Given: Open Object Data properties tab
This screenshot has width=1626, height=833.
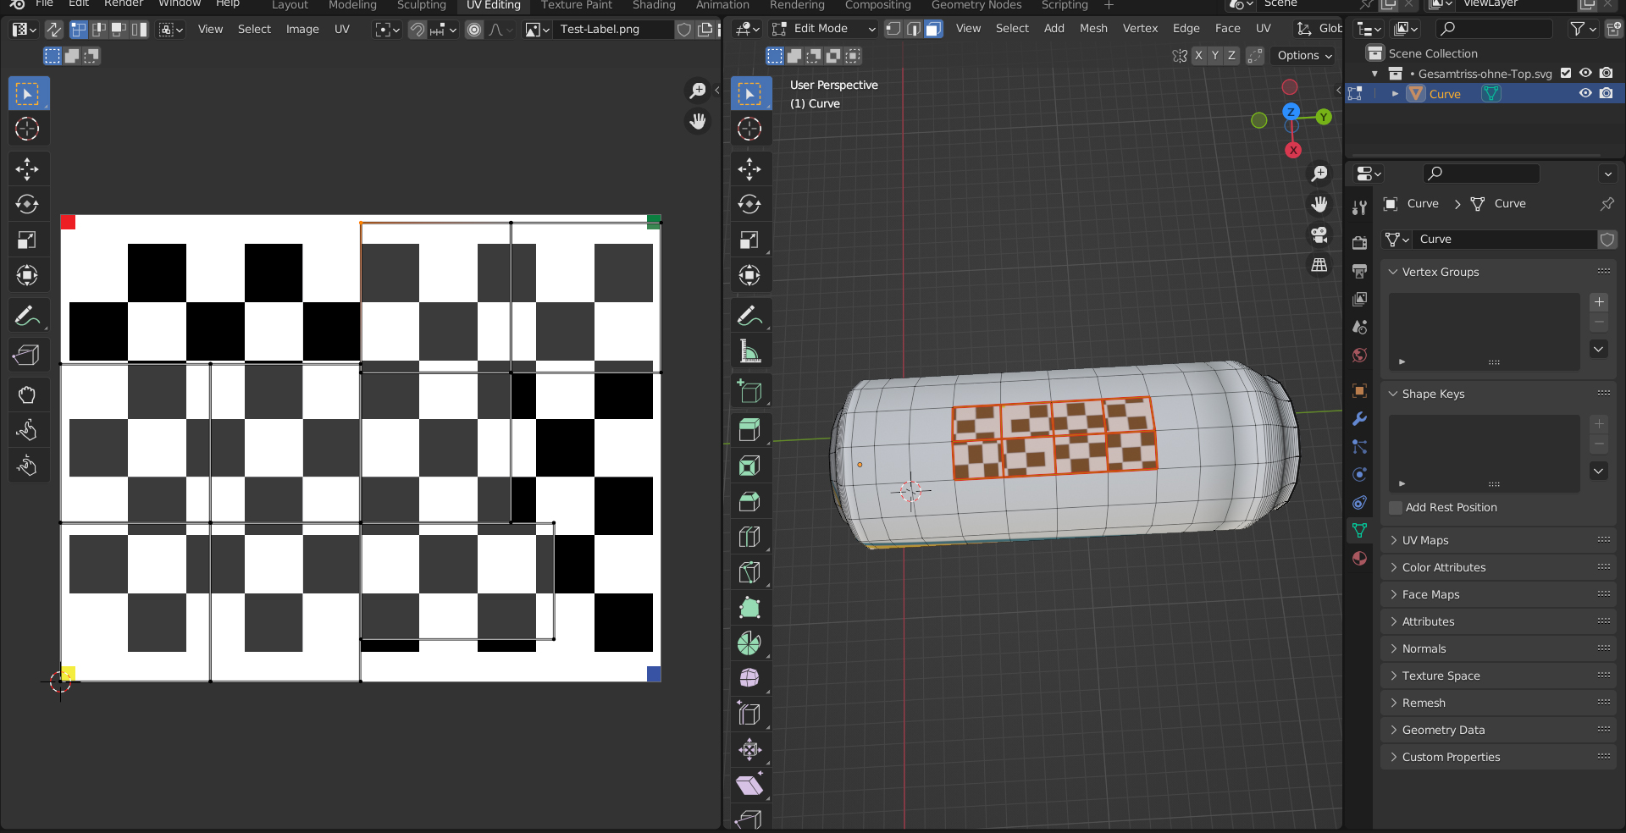Looking at the screenshot, I should pos(1359,530).
